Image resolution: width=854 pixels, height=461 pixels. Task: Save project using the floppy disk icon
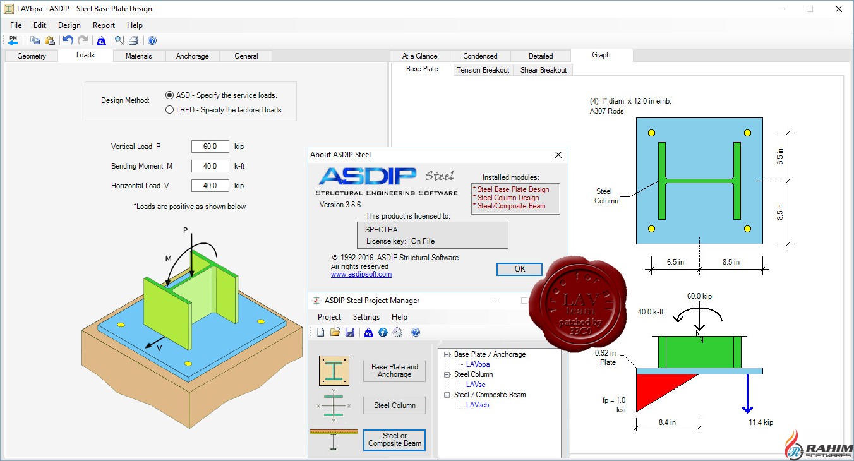click(349, 332)
